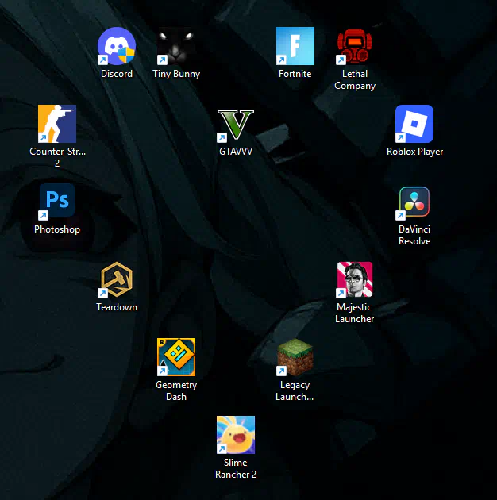497x500 pixels.
Task: Select the DaVinci Resolve icon
Action: [x=414, y=202]
